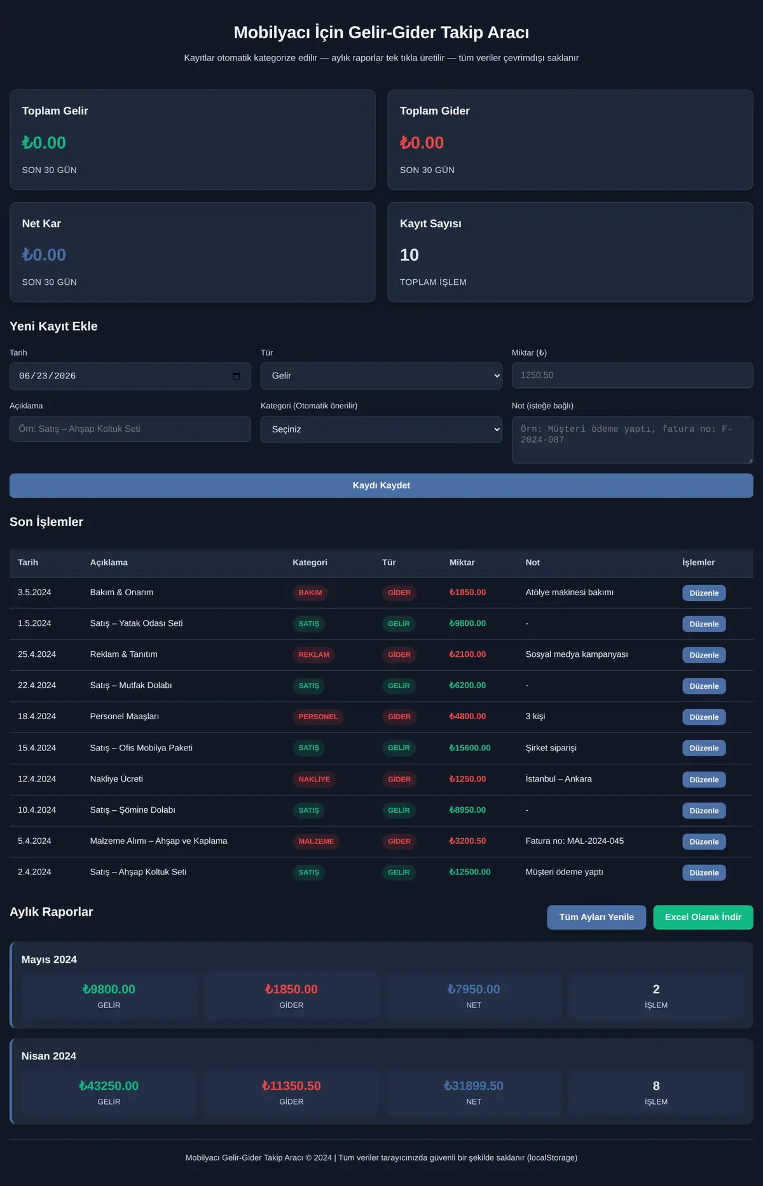Viewport: 763px width, 1186px height.
Task: Click the note 'İstanbul – Ankara'
Action: (559, 779)
